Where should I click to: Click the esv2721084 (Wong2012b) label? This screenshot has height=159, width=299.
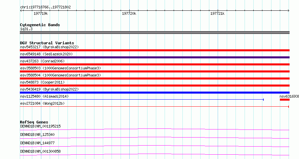(x=42, y=103)
